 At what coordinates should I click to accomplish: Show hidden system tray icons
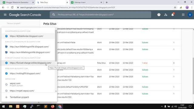coord(162,106)
